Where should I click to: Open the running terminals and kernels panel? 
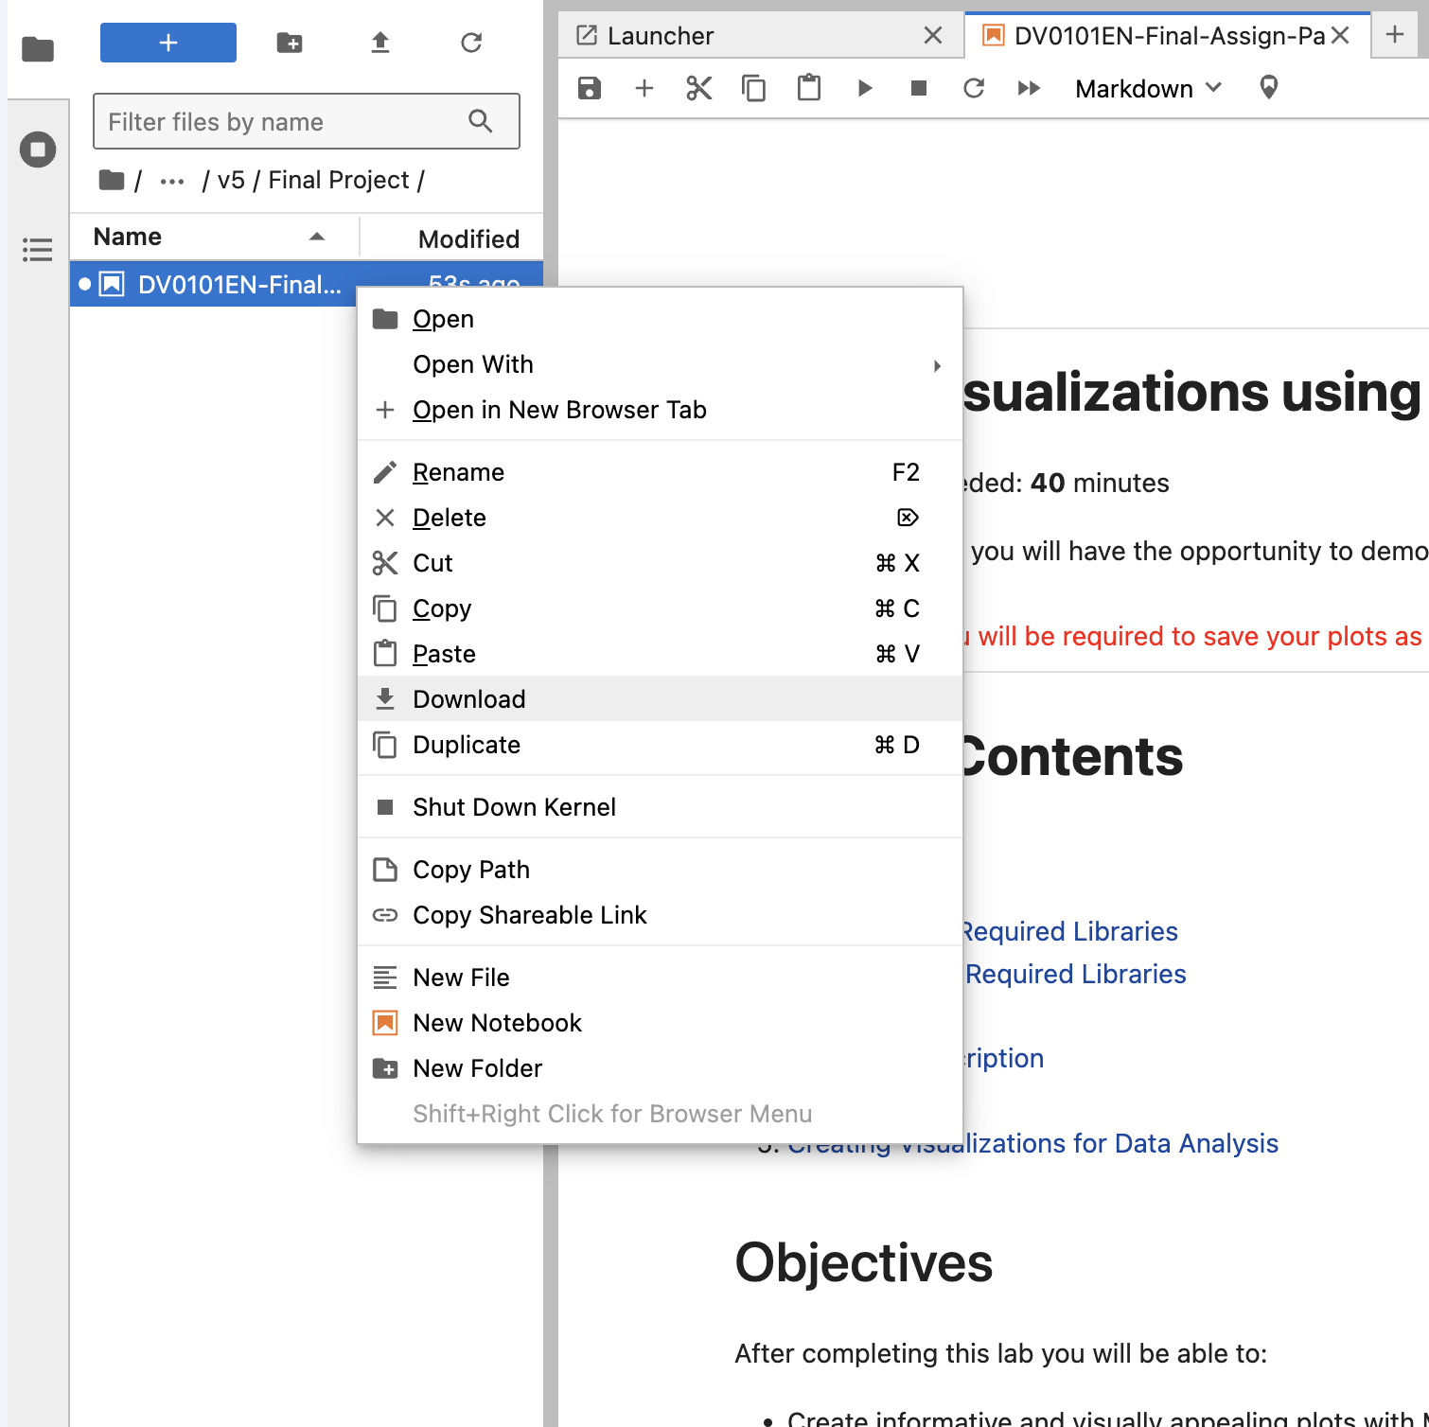(37, 149)
